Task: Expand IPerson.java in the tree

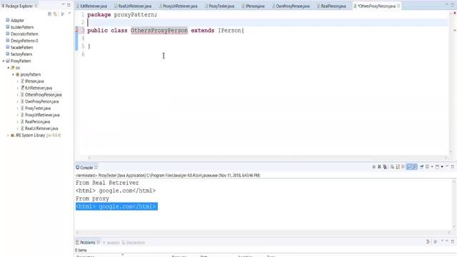Action: (x=18, y=81)
